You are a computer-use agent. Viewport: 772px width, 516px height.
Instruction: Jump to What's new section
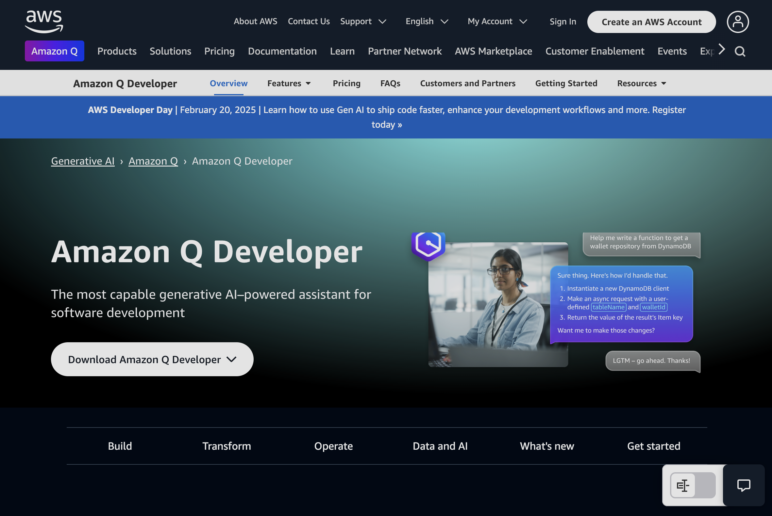click(x=547, y=446)
